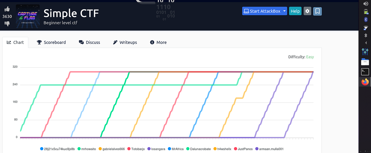Image resolution: width=371 pixels, height=153 pixels.
Task: Open the audio mixer sliders icon
Action: 365,52
